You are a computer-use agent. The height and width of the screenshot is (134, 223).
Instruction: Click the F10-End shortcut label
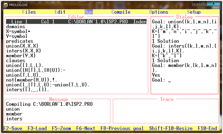(x=207, y=128)
